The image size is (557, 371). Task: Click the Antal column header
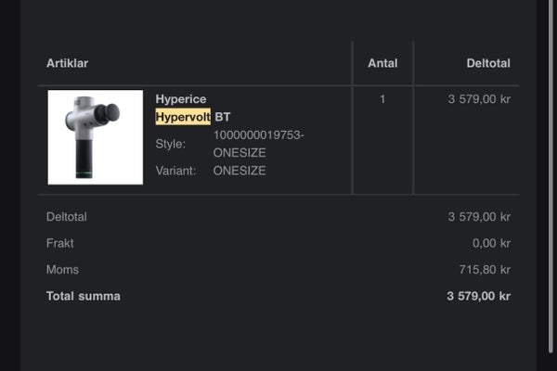click(x=382, y=63)
